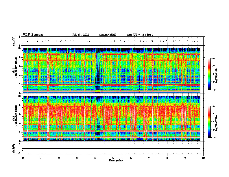Click the ch.1 voltage waveform trace
This screenshot has height=177, width=229.
click(x=111, y=41)
